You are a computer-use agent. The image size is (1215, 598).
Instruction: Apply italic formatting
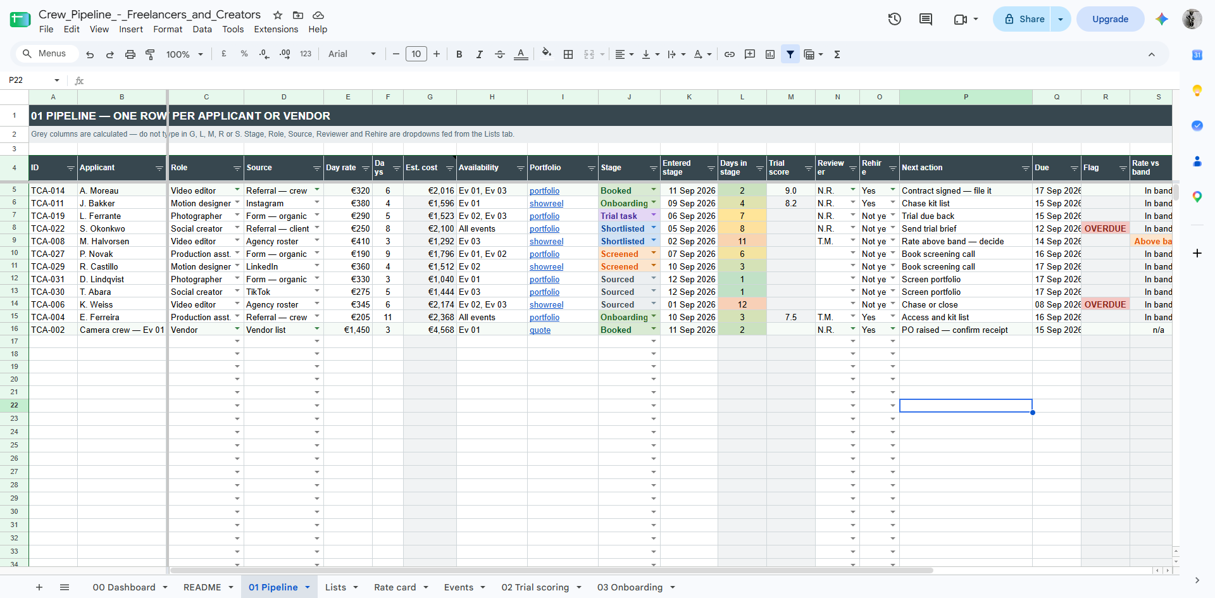pyautogui.click(x=479, y=54)
